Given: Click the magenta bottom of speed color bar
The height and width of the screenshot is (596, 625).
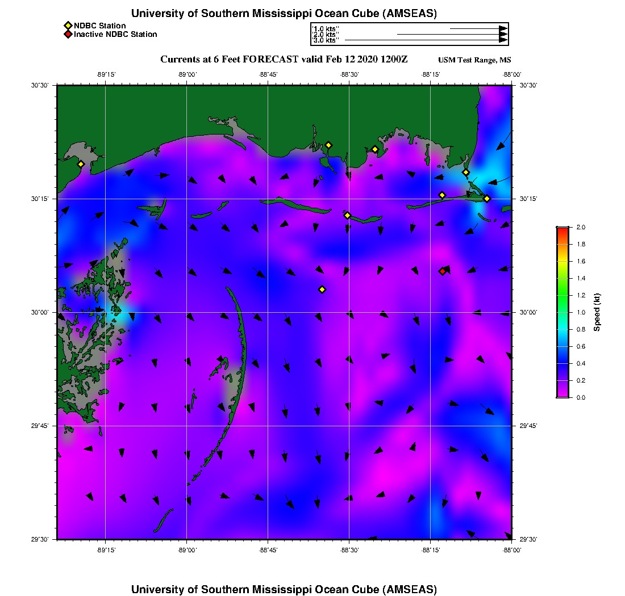Looking at the screenshot, I should pos(562,394).
